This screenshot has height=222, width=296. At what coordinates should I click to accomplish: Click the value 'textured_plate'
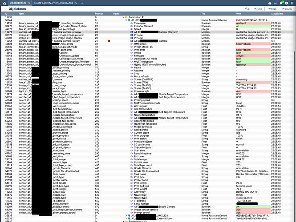pyautogui.click(x=244, y=186)
